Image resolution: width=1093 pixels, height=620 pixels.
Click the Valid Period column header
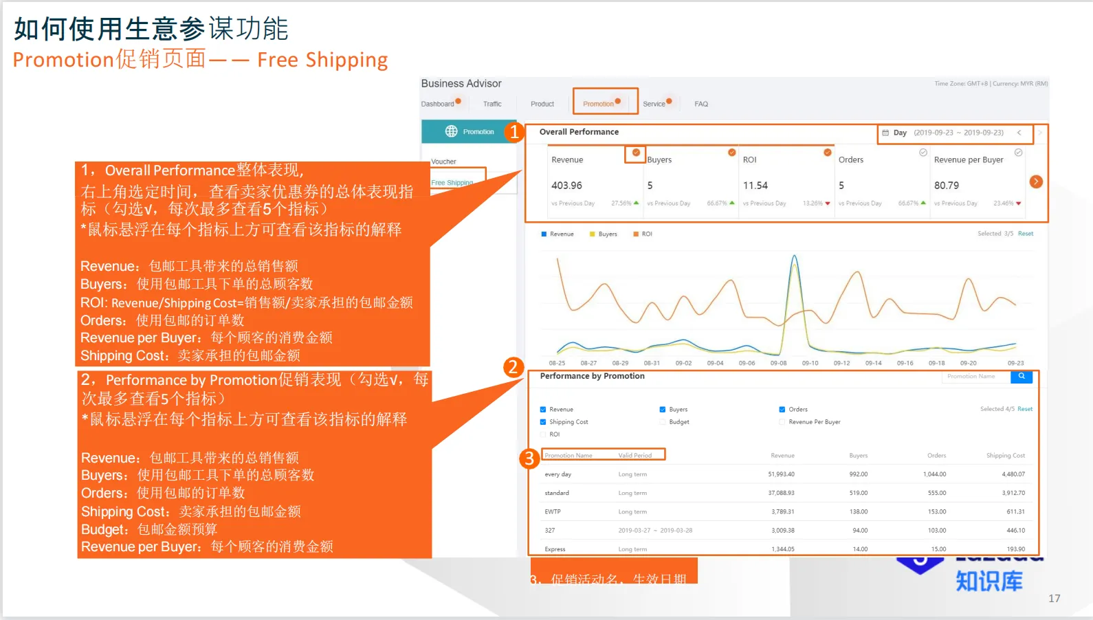coord(635,456)
